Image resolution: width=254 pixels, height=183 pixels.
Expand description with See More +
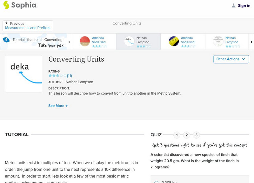(58, 106)
